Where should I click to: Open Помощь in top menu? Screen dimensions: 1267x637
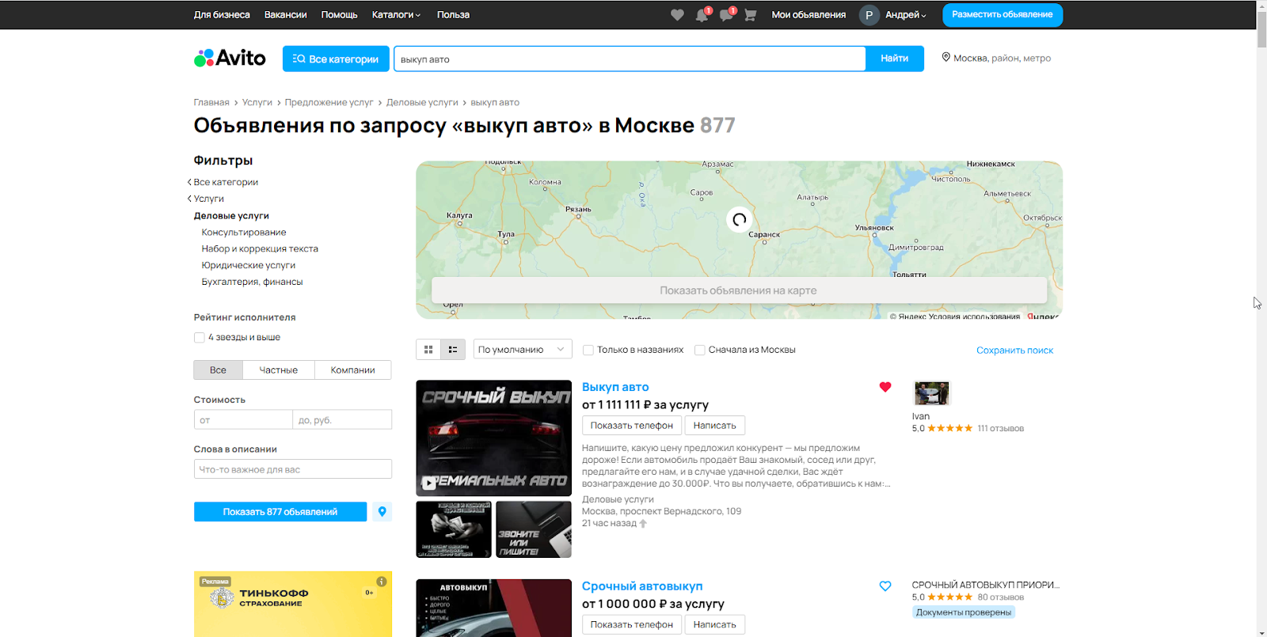click(340, 15)
